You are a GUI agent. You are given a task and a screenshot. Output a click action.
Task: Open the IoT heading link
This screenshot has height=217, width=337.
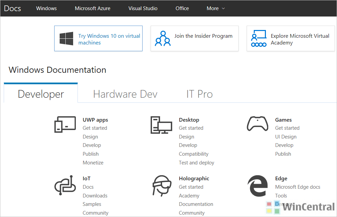click(86, 179)
